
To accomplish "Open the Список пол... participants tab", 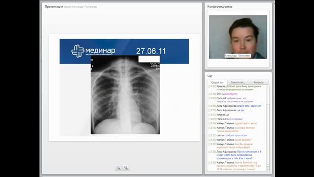I will point(237,82).
